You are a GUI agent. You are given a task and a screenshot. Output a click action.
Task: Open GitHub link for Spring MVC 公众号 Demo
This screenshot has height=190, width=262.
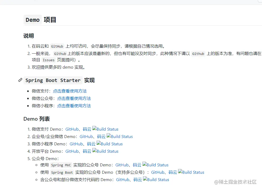[122, 165]
